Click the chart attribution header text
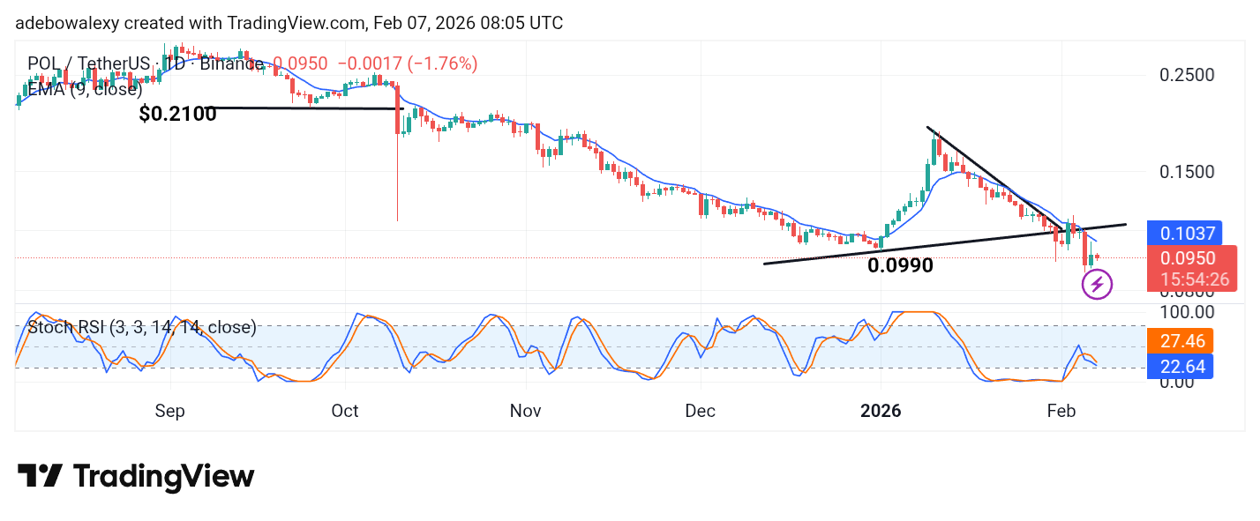Image resolution: width=1260 pixels, height=521 pixels. coord(289,24)
